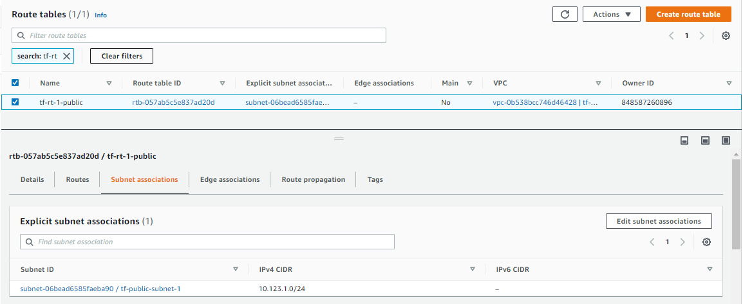
Task: Open the Route propagation tab
Action: click(313, 179)
